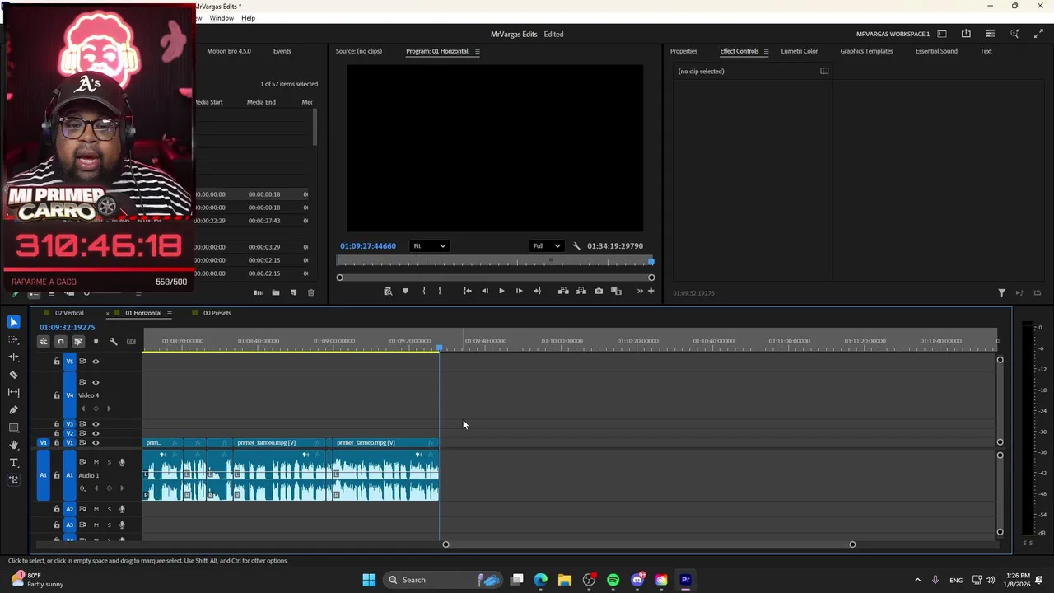Open Program monitor settings wrench
This screenshot has height=593, width=1054.
pyautogui.click(x=576, y=245)
